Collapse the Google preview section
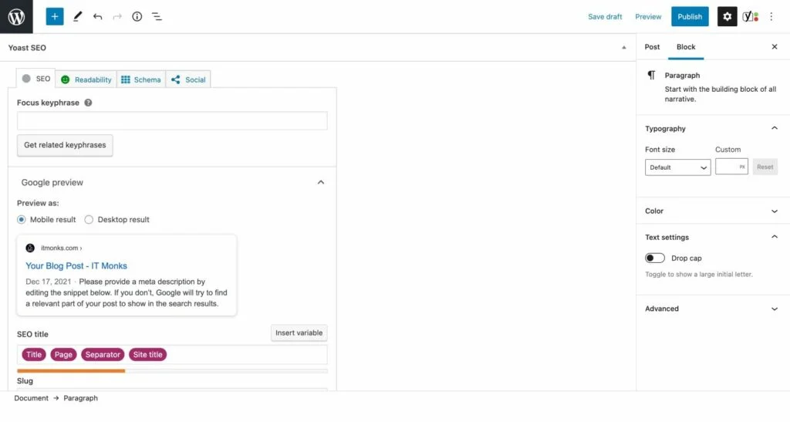Viewport: 790px width, 422px height. (321, 182)
